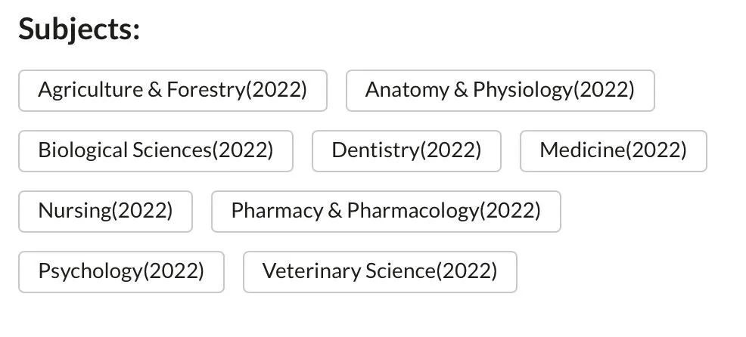
Task: Open the Medicine(2022) subject ranking
Action: (x=613, y=151)
